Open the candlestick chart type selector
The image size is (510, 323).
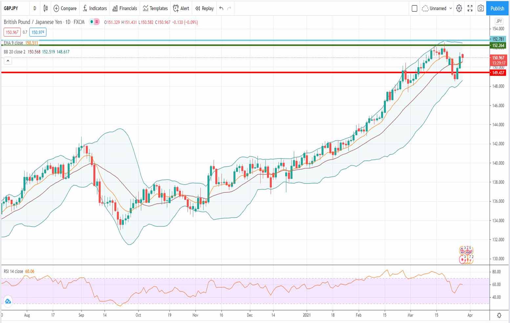45,9
